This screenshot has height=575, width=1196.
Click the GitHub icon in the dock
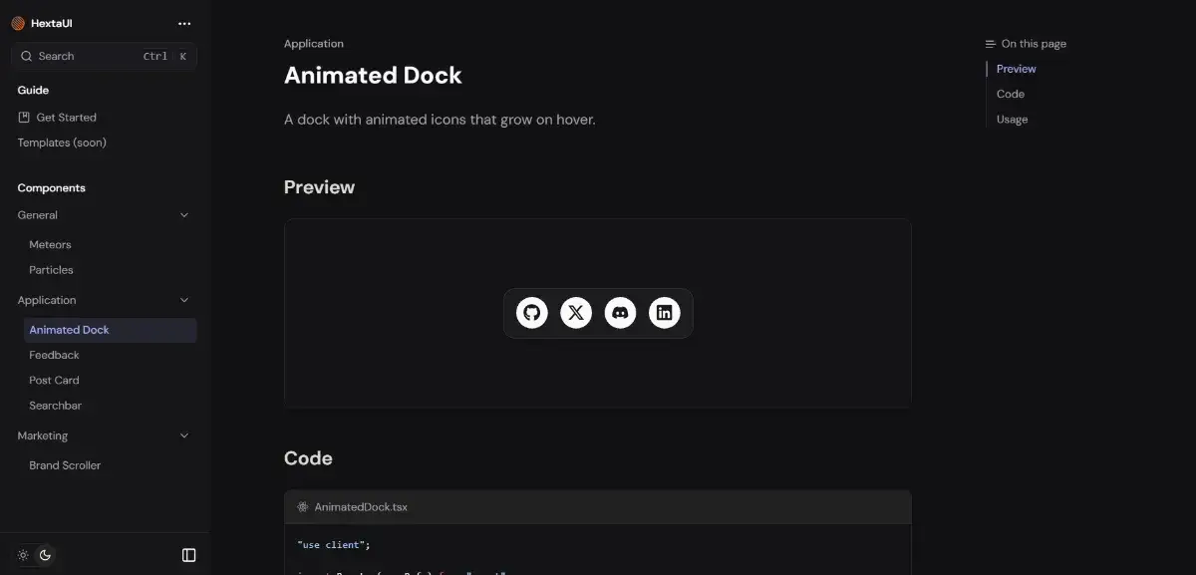coord(532,313)
